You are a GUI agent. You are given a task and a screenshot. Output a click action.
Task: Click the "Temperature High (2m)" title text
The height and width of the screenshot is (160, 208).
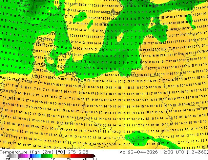pyautogui.click(x=27, y=152)
